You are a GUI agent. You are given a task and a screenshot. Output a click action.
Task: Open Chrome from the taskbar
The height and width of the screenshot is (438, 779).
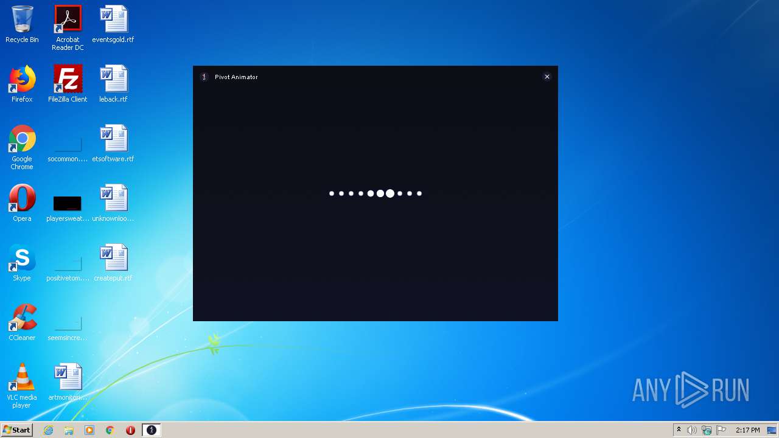coord(110,430)
